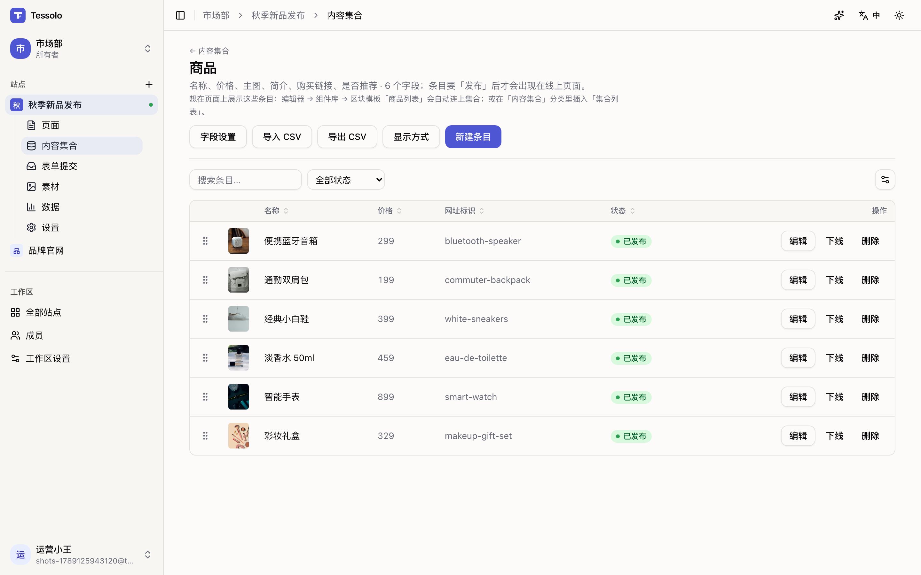921x575 pixels.
Task: Click 导入 CSV button
Action: coord(282,136)
